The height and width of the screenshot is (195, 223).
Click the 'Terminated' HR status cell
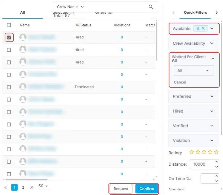click(x=84, y=87)
